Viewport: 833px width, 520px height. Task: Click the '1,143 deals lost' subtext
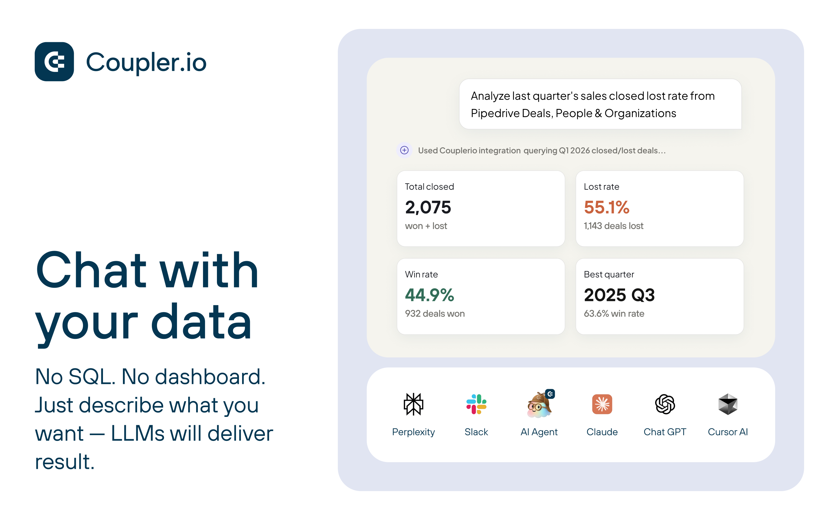coord(613,226)
